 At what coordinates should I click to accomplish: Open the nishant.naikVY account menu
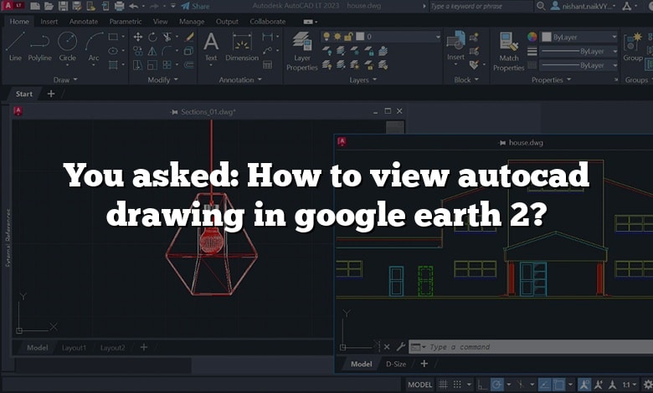click(x=583, y=6)
